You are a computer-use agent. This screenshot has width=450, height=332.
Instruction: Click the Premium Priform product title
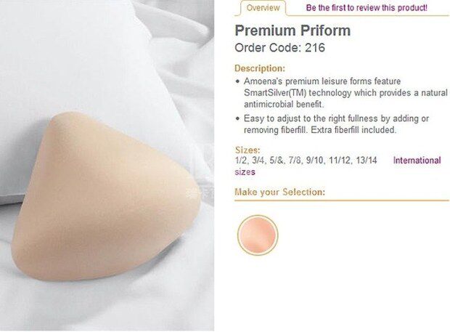[292, 31]
